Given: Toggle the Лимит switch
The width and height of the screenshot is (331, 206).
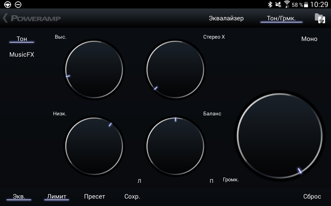Looking at the screenshot, I should (57, 197).
